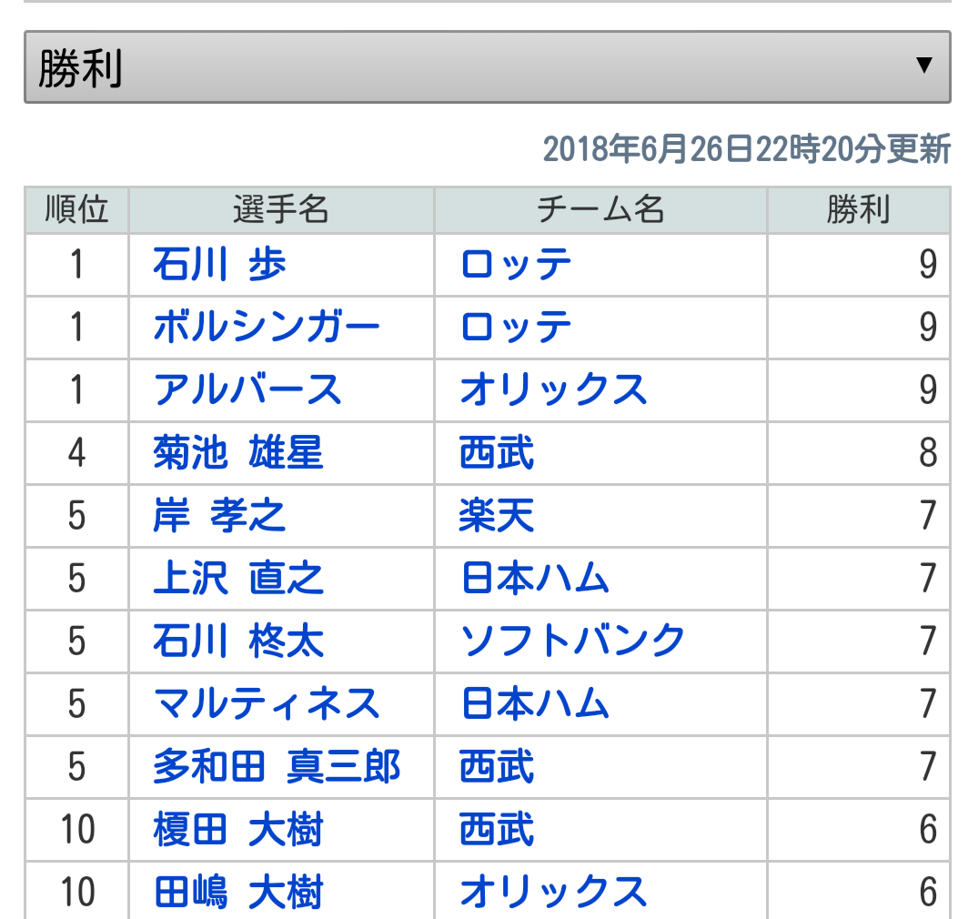Click the 勝利 column header
The image size is (978, 919).
point(859,209)
